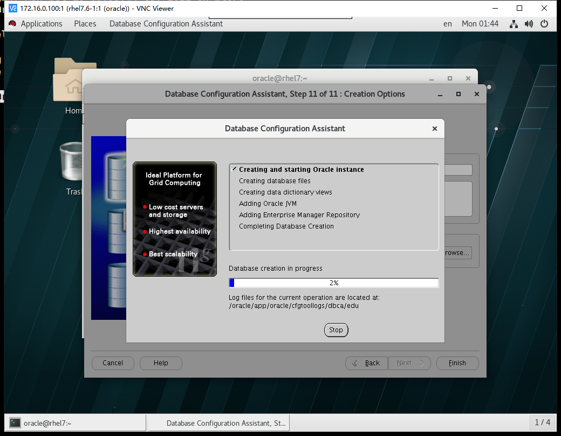The width and height of the screenshot is (561, 436).
Task: Click the Red Hat logo in top panel
Action: pyautogui.click(x=12, y=24)
